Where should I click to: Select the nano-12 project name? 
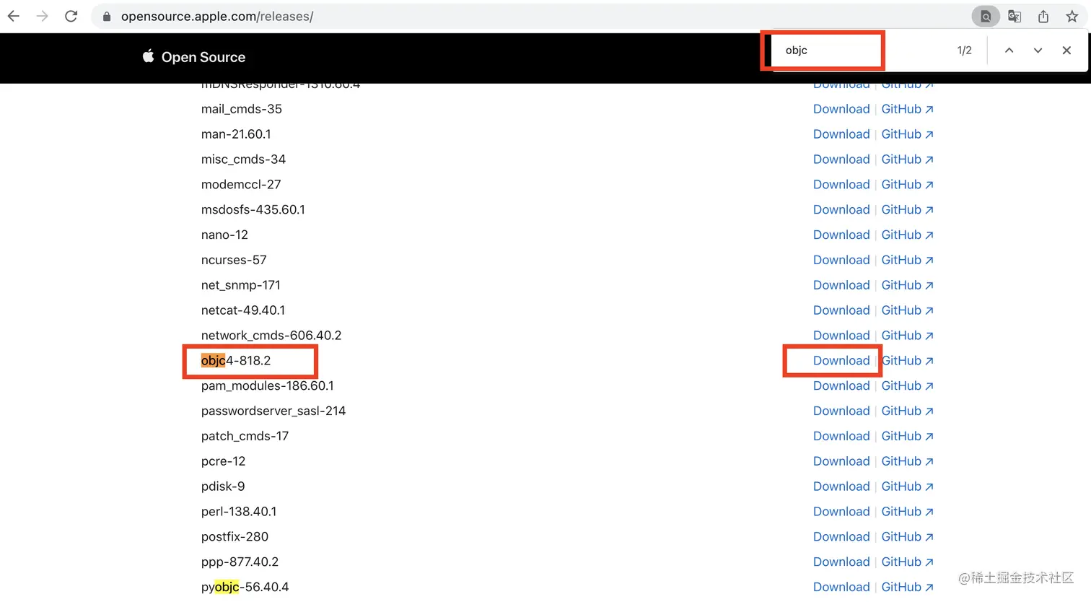coord(224,235)
